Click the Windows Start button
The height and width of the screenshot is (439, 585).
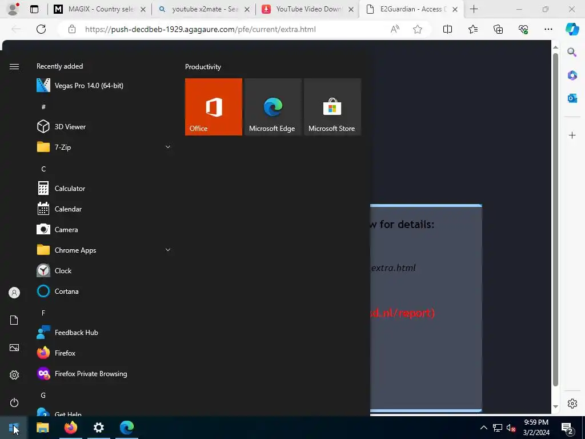point(14,428)
